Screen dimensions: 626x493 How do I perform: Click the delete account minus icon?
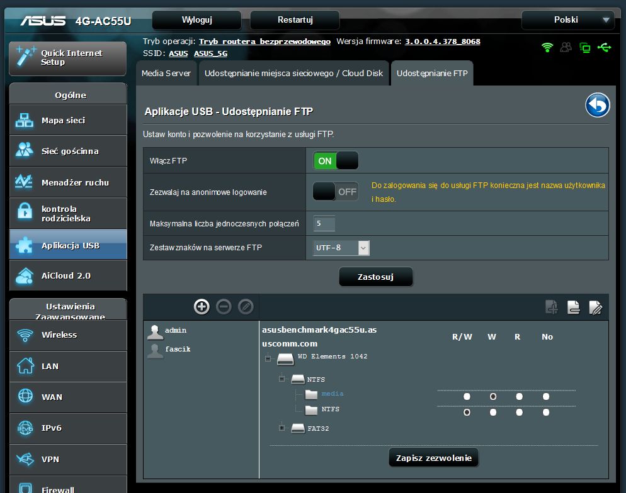coord(224,306)
